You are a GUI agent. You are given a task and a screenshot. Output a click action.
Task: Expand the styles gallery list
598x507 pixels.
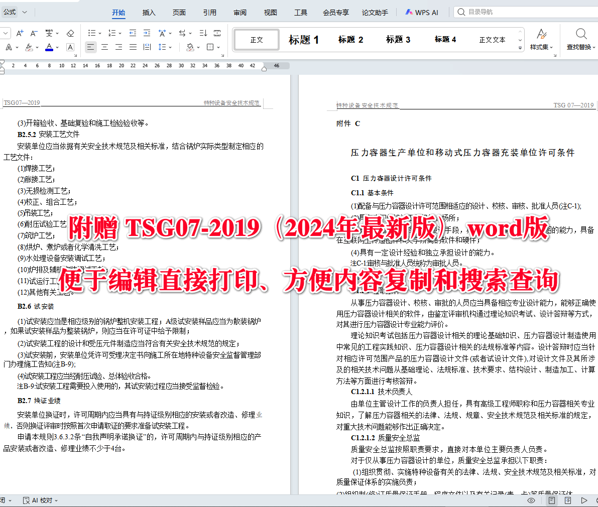coord(520,48)
